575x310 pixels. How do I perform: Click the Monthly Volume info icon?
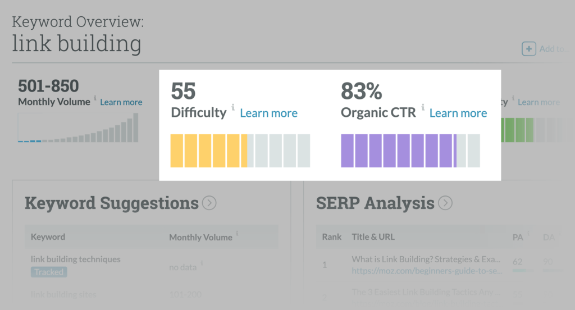coord(95,98)
